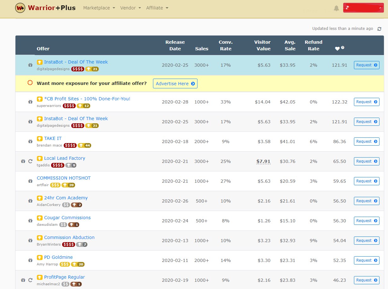Image resolution: width=388 pixels, height=289 pixels.
Task: Click the gift icon on Cougar Commissions row
Action: click(30, 221)
